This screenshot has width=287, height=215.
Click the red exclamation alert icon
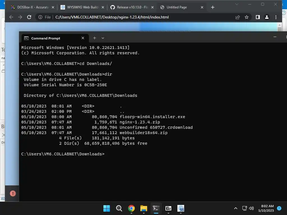point(13,193)
